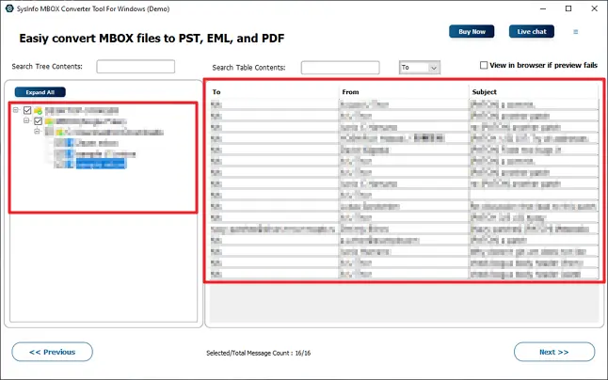Collapse the second-level tree node
This screenshot has height=380, width=608.
pyautogui.click(x=26, y=120)
